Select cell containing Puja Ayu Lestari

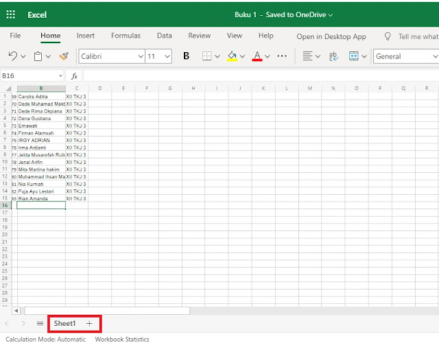click(41, 191)
